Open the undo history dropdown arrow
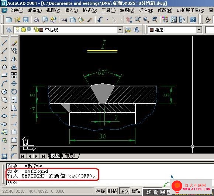Viewport: 214px width, 196px height. pyautogui.click(x=107, y=20)
